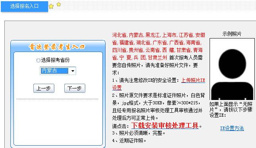Image resolution: width=256 pixels, height=148 pixels.
Task: Click the 选择报考省份 label text
Action: 55,60
